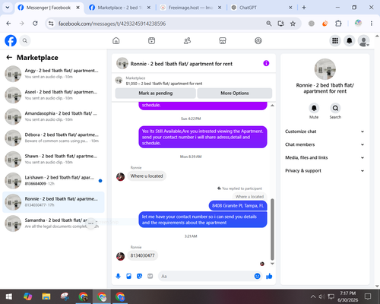
Task: Open taskbar volume control
Action: tap(321, 296)
